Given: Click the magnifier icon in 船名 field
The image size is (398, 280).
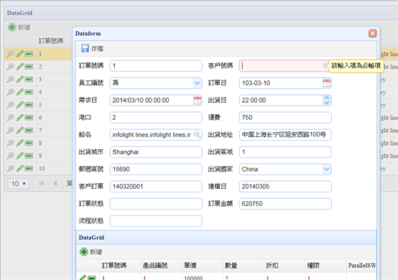Looking at the screenshot, I should coord(197,135).
